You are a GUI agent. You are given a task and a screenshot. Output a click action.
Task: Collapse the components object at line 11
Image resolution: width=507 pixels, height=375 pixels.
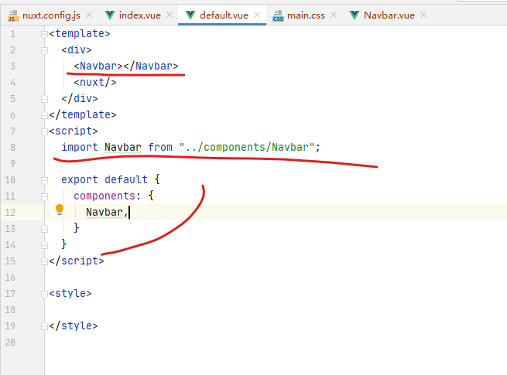(45, 196)
